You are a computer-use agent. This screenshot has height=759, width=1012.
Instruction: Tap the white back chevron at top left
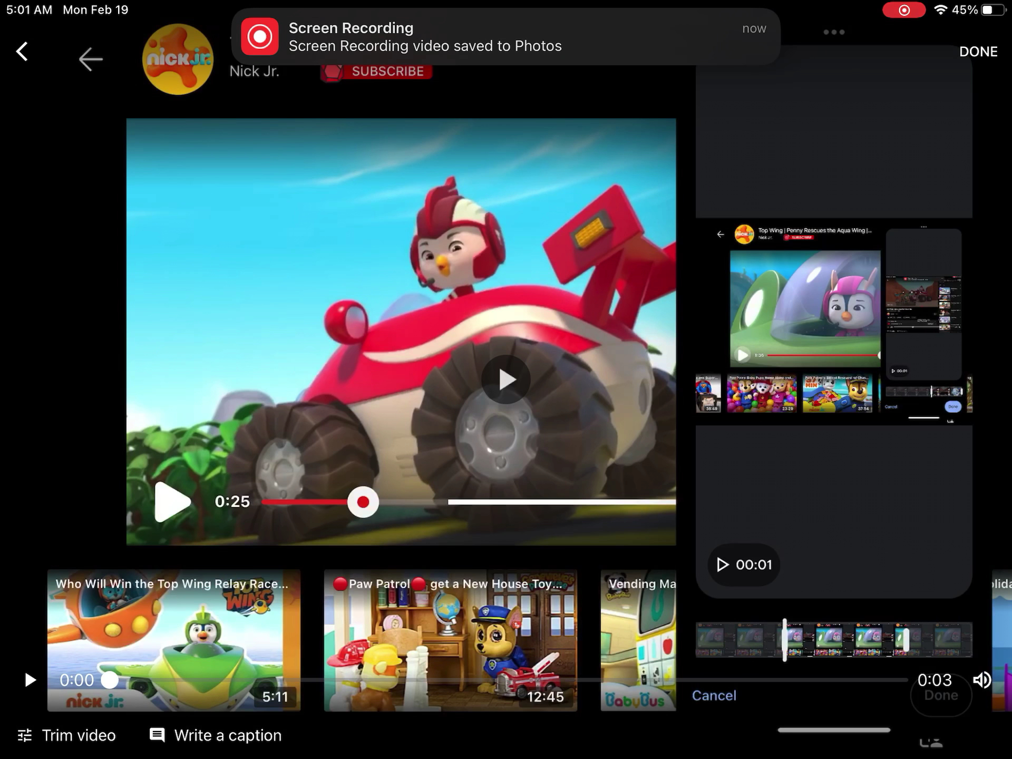[x=22, y=51]
